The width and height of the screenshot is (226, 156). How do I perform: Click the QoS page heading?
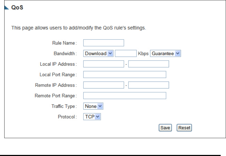pos(17,7)
